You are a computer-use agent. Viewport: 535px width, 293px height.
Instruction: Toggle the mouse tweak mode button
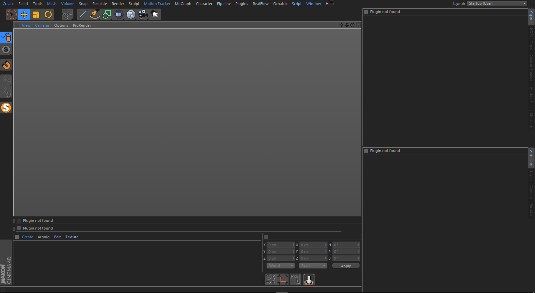pyautogui.click(x=6, y=37)
